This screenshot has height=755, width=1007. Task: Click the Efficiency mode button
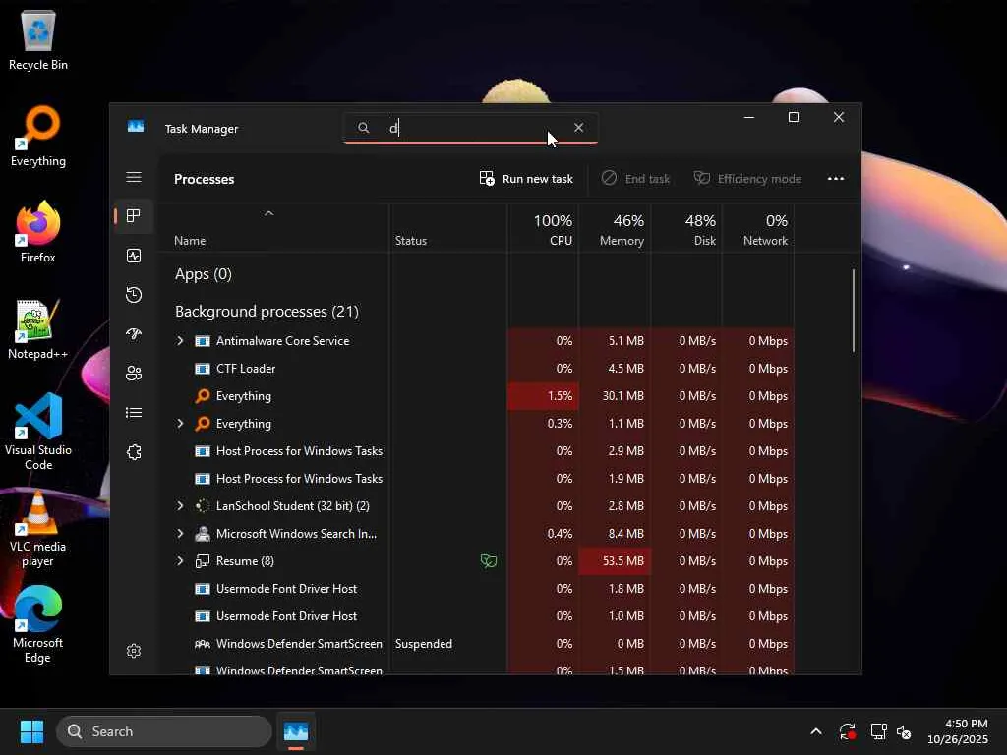click(747, 179)
